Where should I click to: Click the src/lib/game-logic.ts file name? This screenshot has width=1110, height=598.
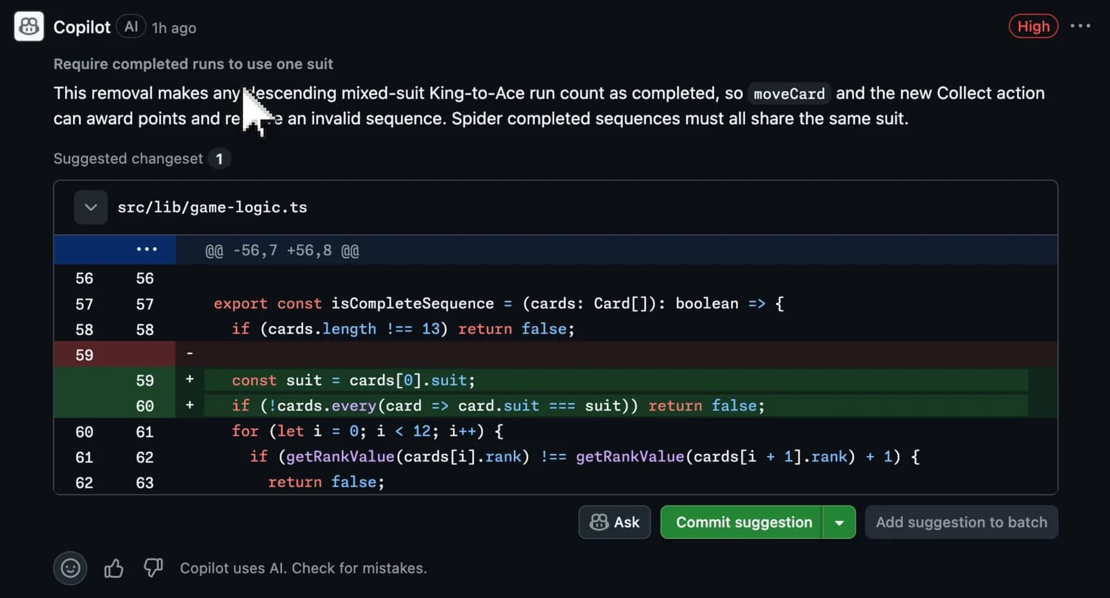tap(212, 207)
